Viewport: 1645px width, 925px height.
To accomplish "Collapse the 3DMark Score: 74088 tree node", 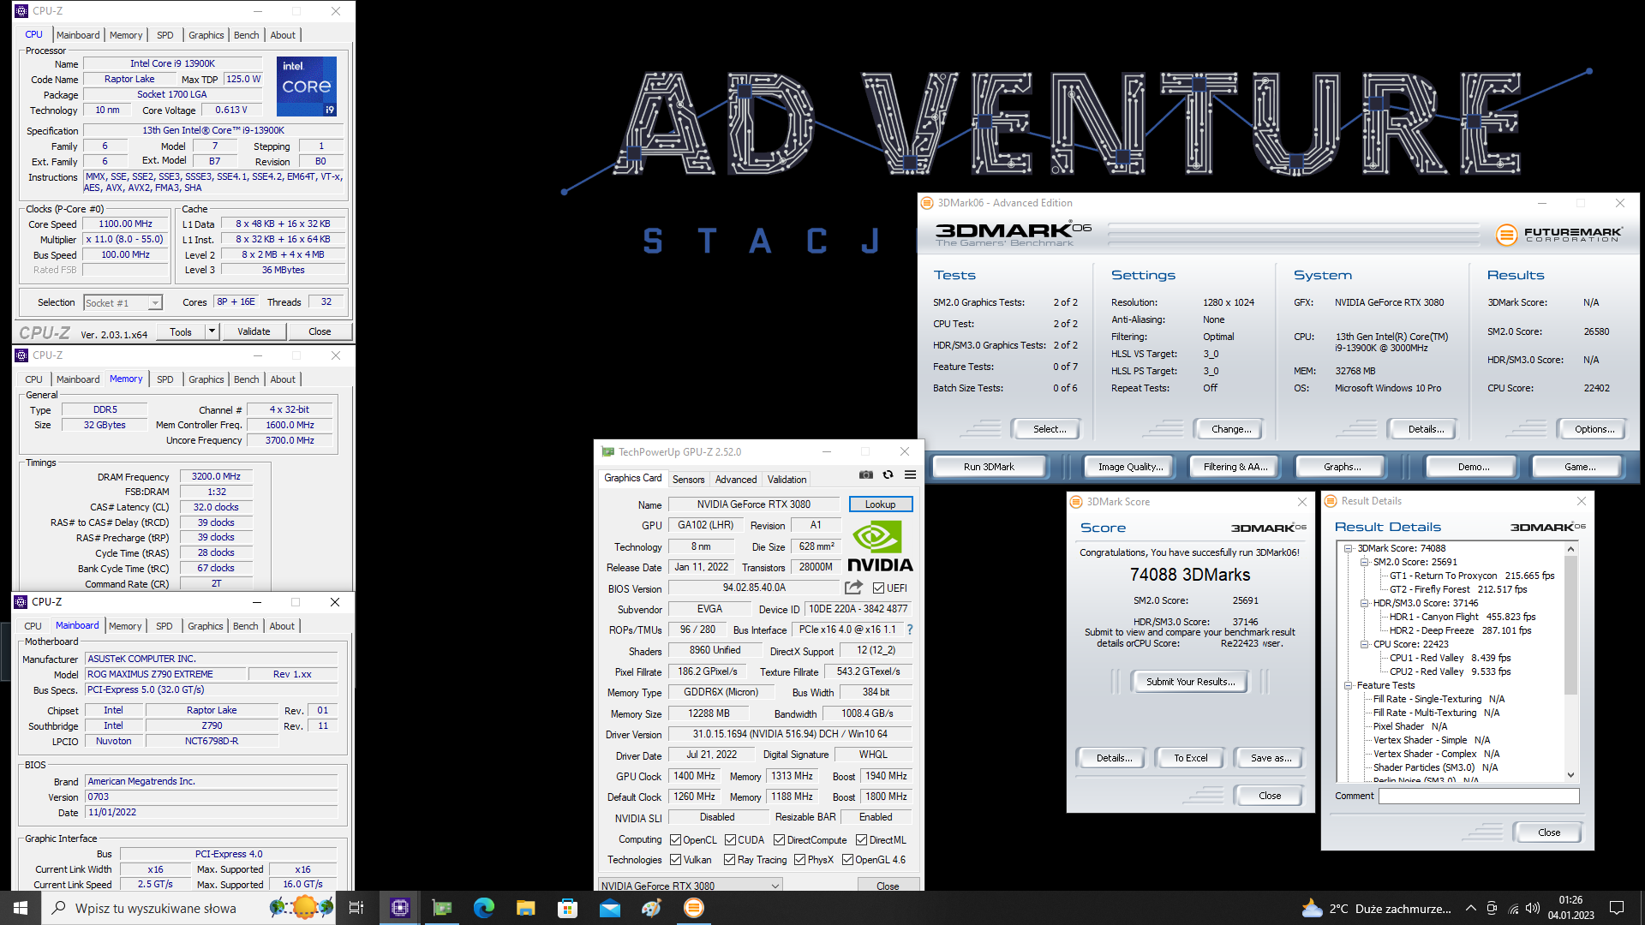I will point(1348,548).
